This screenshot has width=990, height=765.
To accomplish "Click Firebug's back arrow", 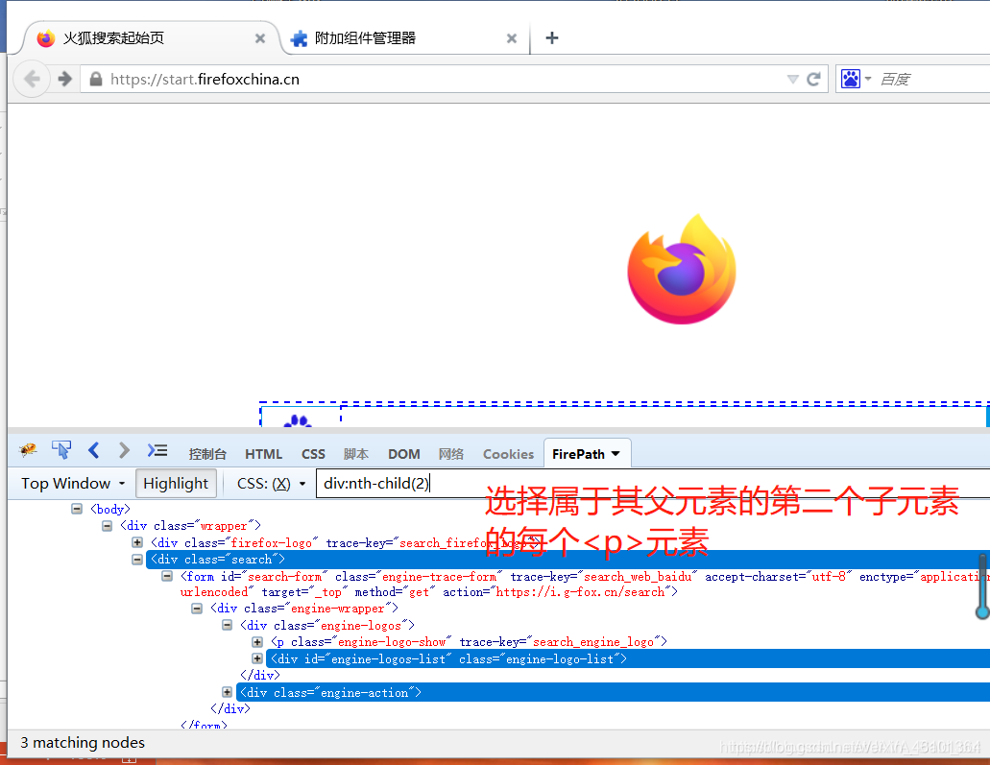I will point(94,450).
